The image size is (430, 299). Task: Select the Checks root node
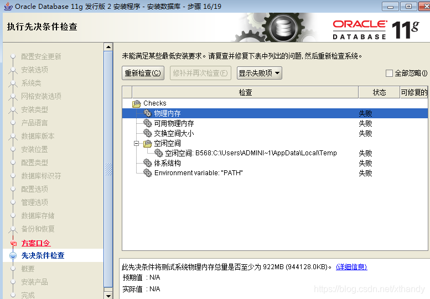pos(275,103)
